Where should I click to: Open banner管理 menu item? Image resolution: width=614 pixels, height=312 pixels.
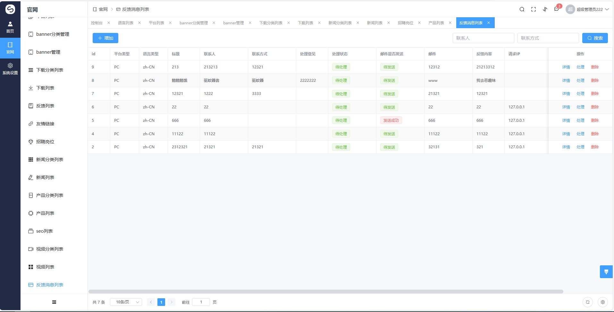(54, 52)
